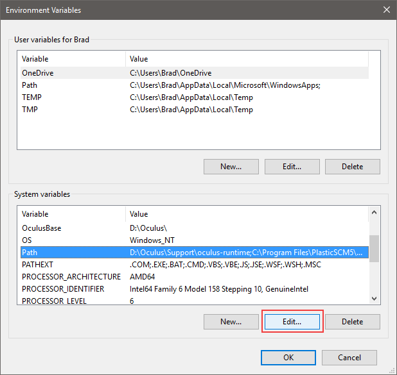This screenshot has width=397, height=375.
Task: Select the user Path variable row
Action: point(195,85)
